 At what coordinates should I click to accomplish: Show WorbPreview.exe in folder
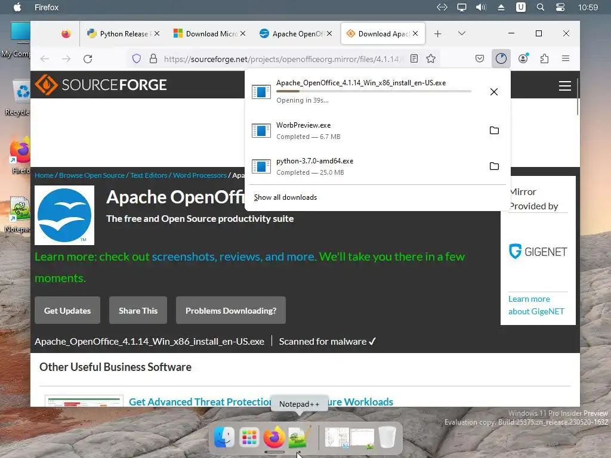[x=494, y=131]
